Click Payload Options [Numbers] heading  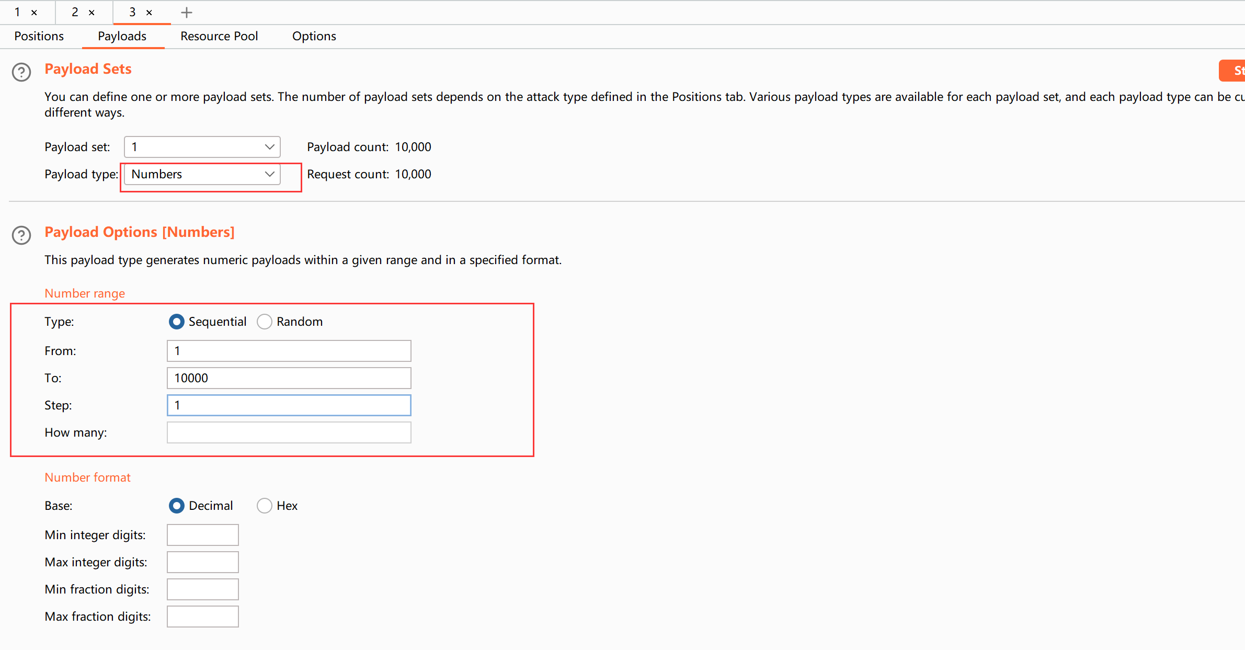click(x=140, y=232)
